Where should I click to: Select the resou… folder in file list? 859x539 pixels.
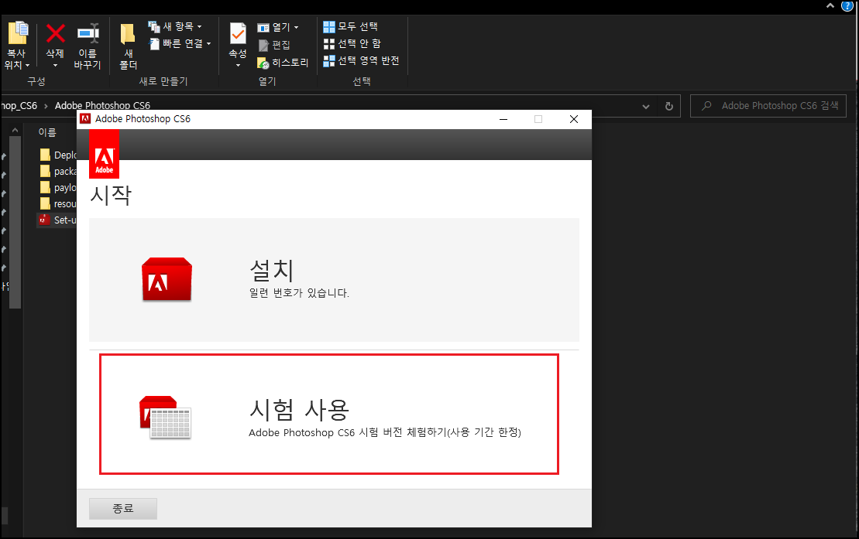click(58, 203)
